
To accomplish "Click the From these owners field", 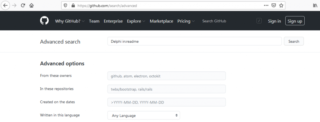I will [167, 76].
